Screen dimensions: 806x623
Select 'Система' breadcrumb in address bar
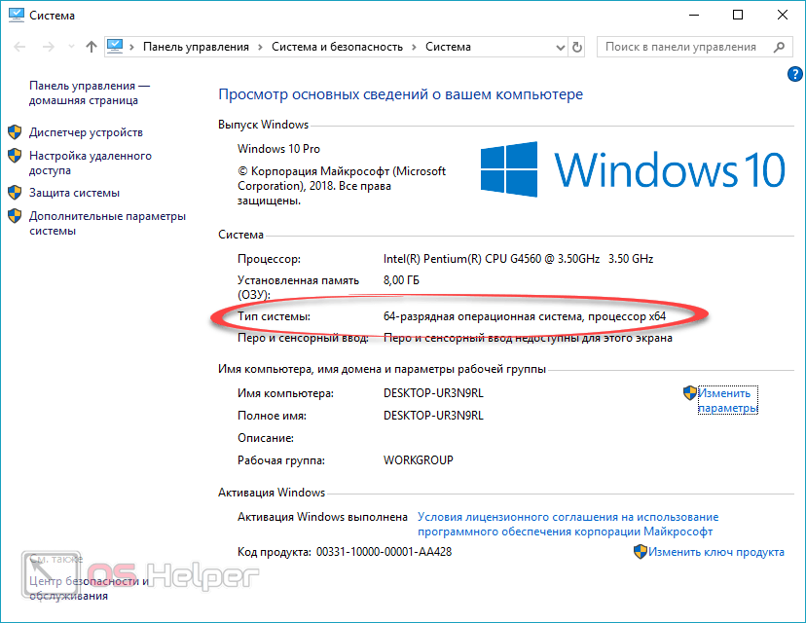[x=448, y=47]
